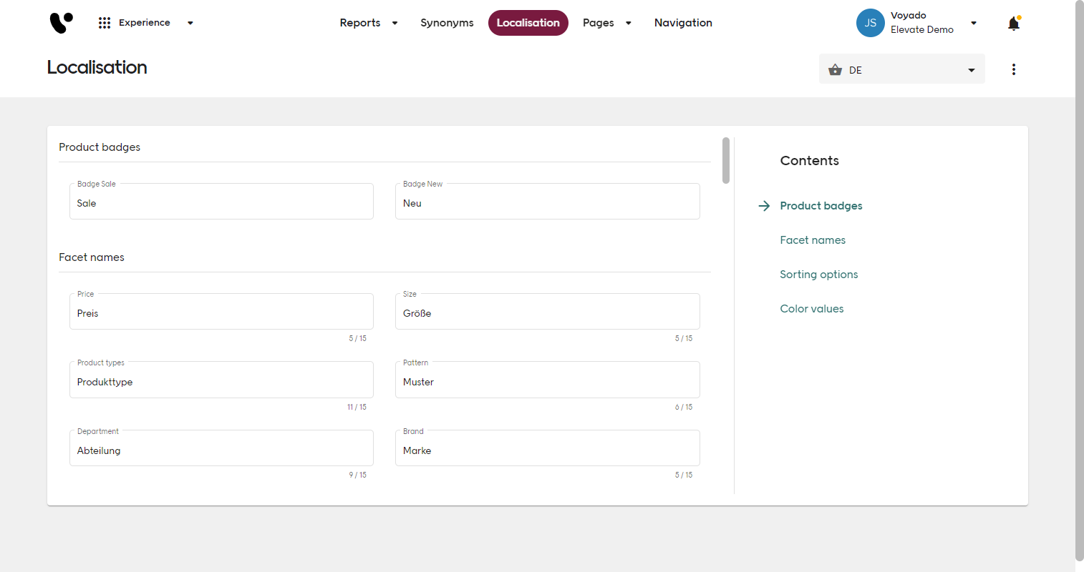This screenshot has width=1084, height=572.
Task: Click the Voyado logo
Action: [61, 23]
